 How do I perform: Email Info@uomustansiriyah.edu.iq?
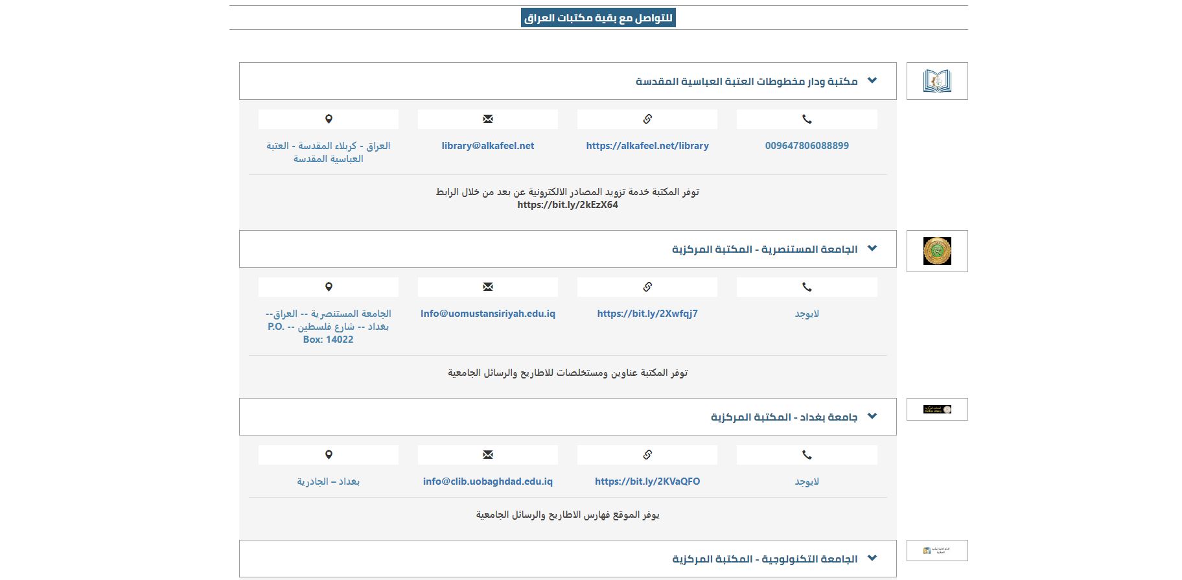[x=488, y=314]
